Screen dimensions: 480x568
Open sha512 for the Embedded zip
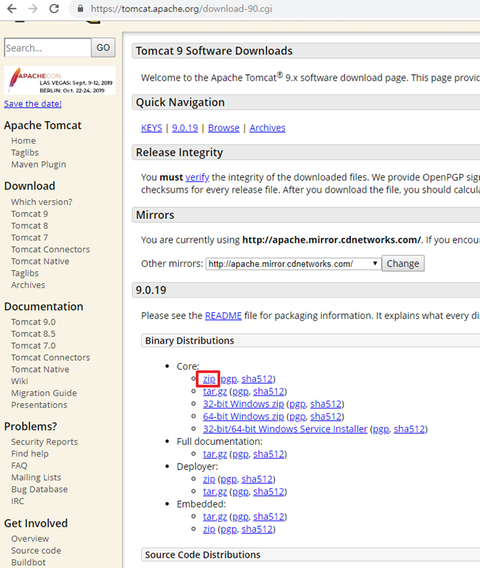click(257, 529)
